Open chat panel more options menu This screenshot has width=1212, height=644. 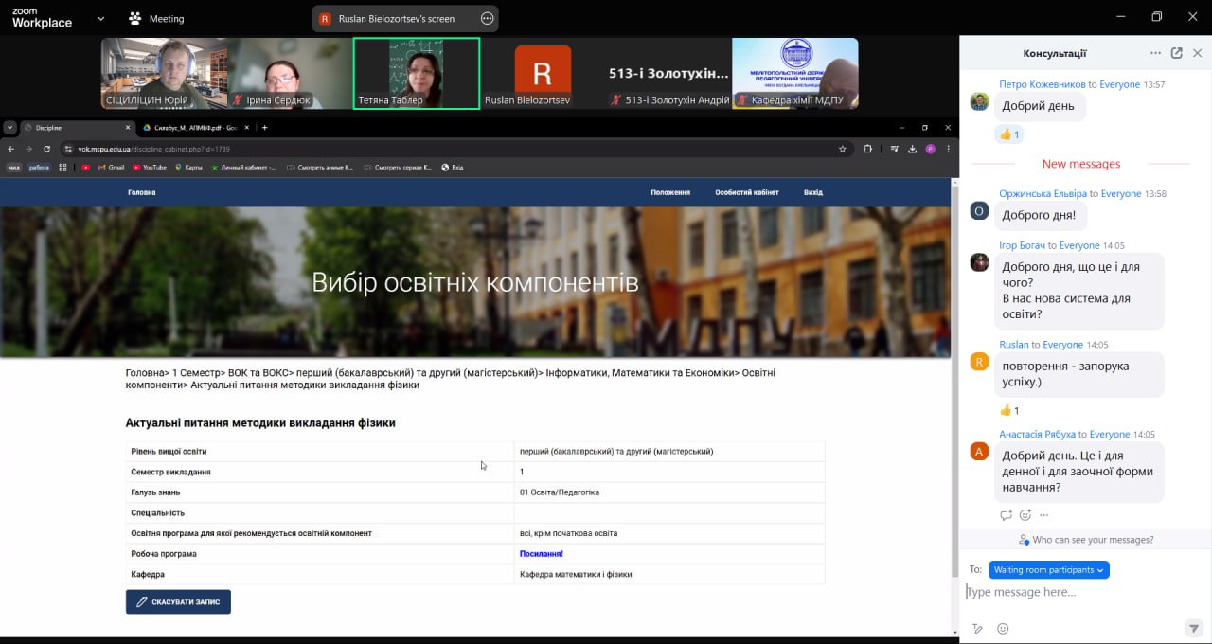[x=1155, y=54]
